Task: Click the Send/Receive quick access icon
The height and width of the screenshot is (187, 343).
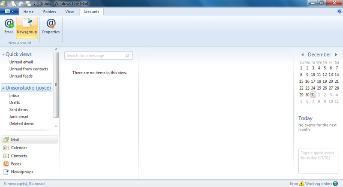Action: coord(28,3)
